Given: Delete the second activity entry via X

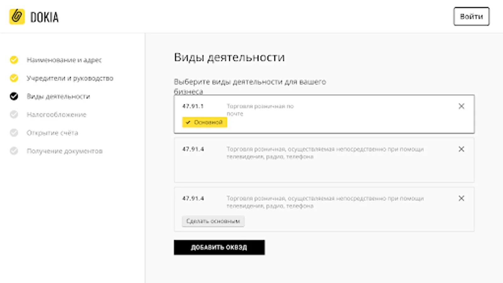Looking at the screenshot, I should [x=461, y=149].
